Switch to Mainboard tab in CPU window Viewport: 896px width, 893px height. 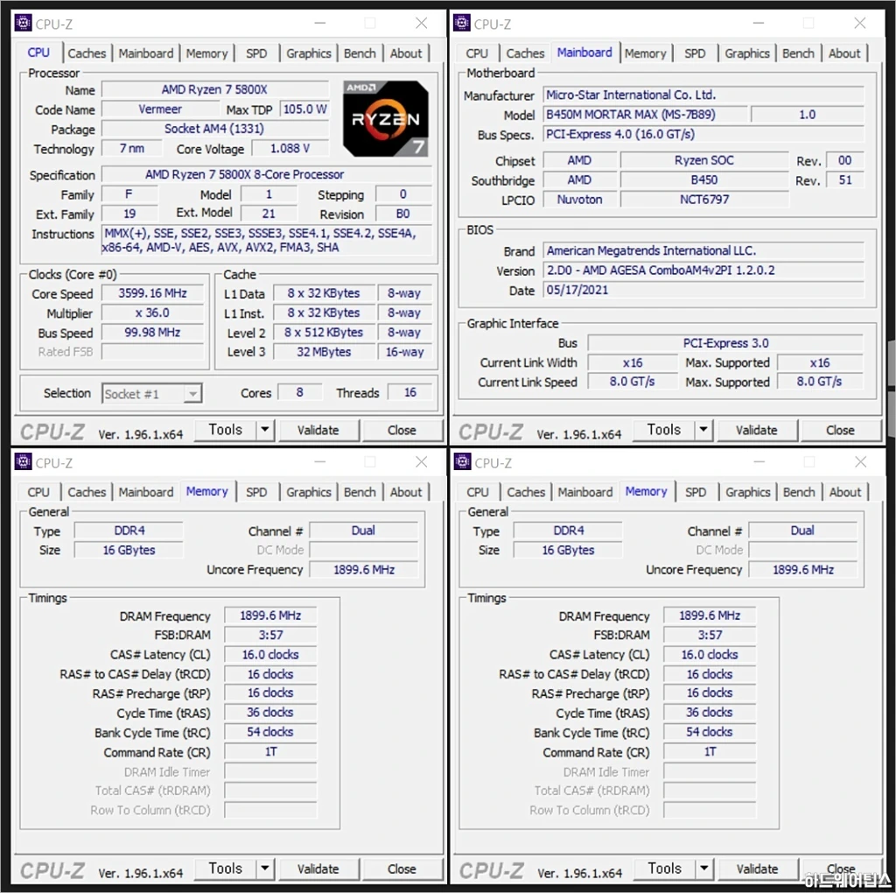[146, 53]
